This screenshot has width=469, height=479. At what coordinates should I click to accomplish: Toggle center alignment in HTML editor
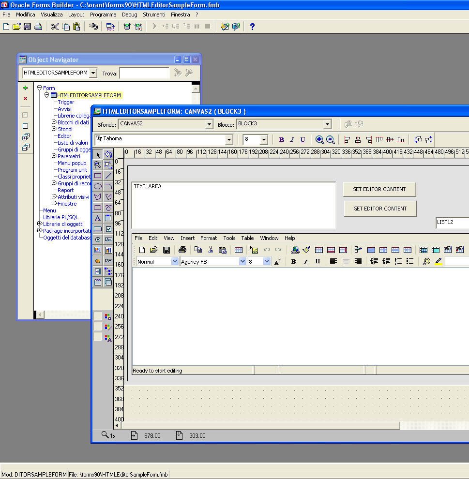pyautogui.click(x=346, y=261)
